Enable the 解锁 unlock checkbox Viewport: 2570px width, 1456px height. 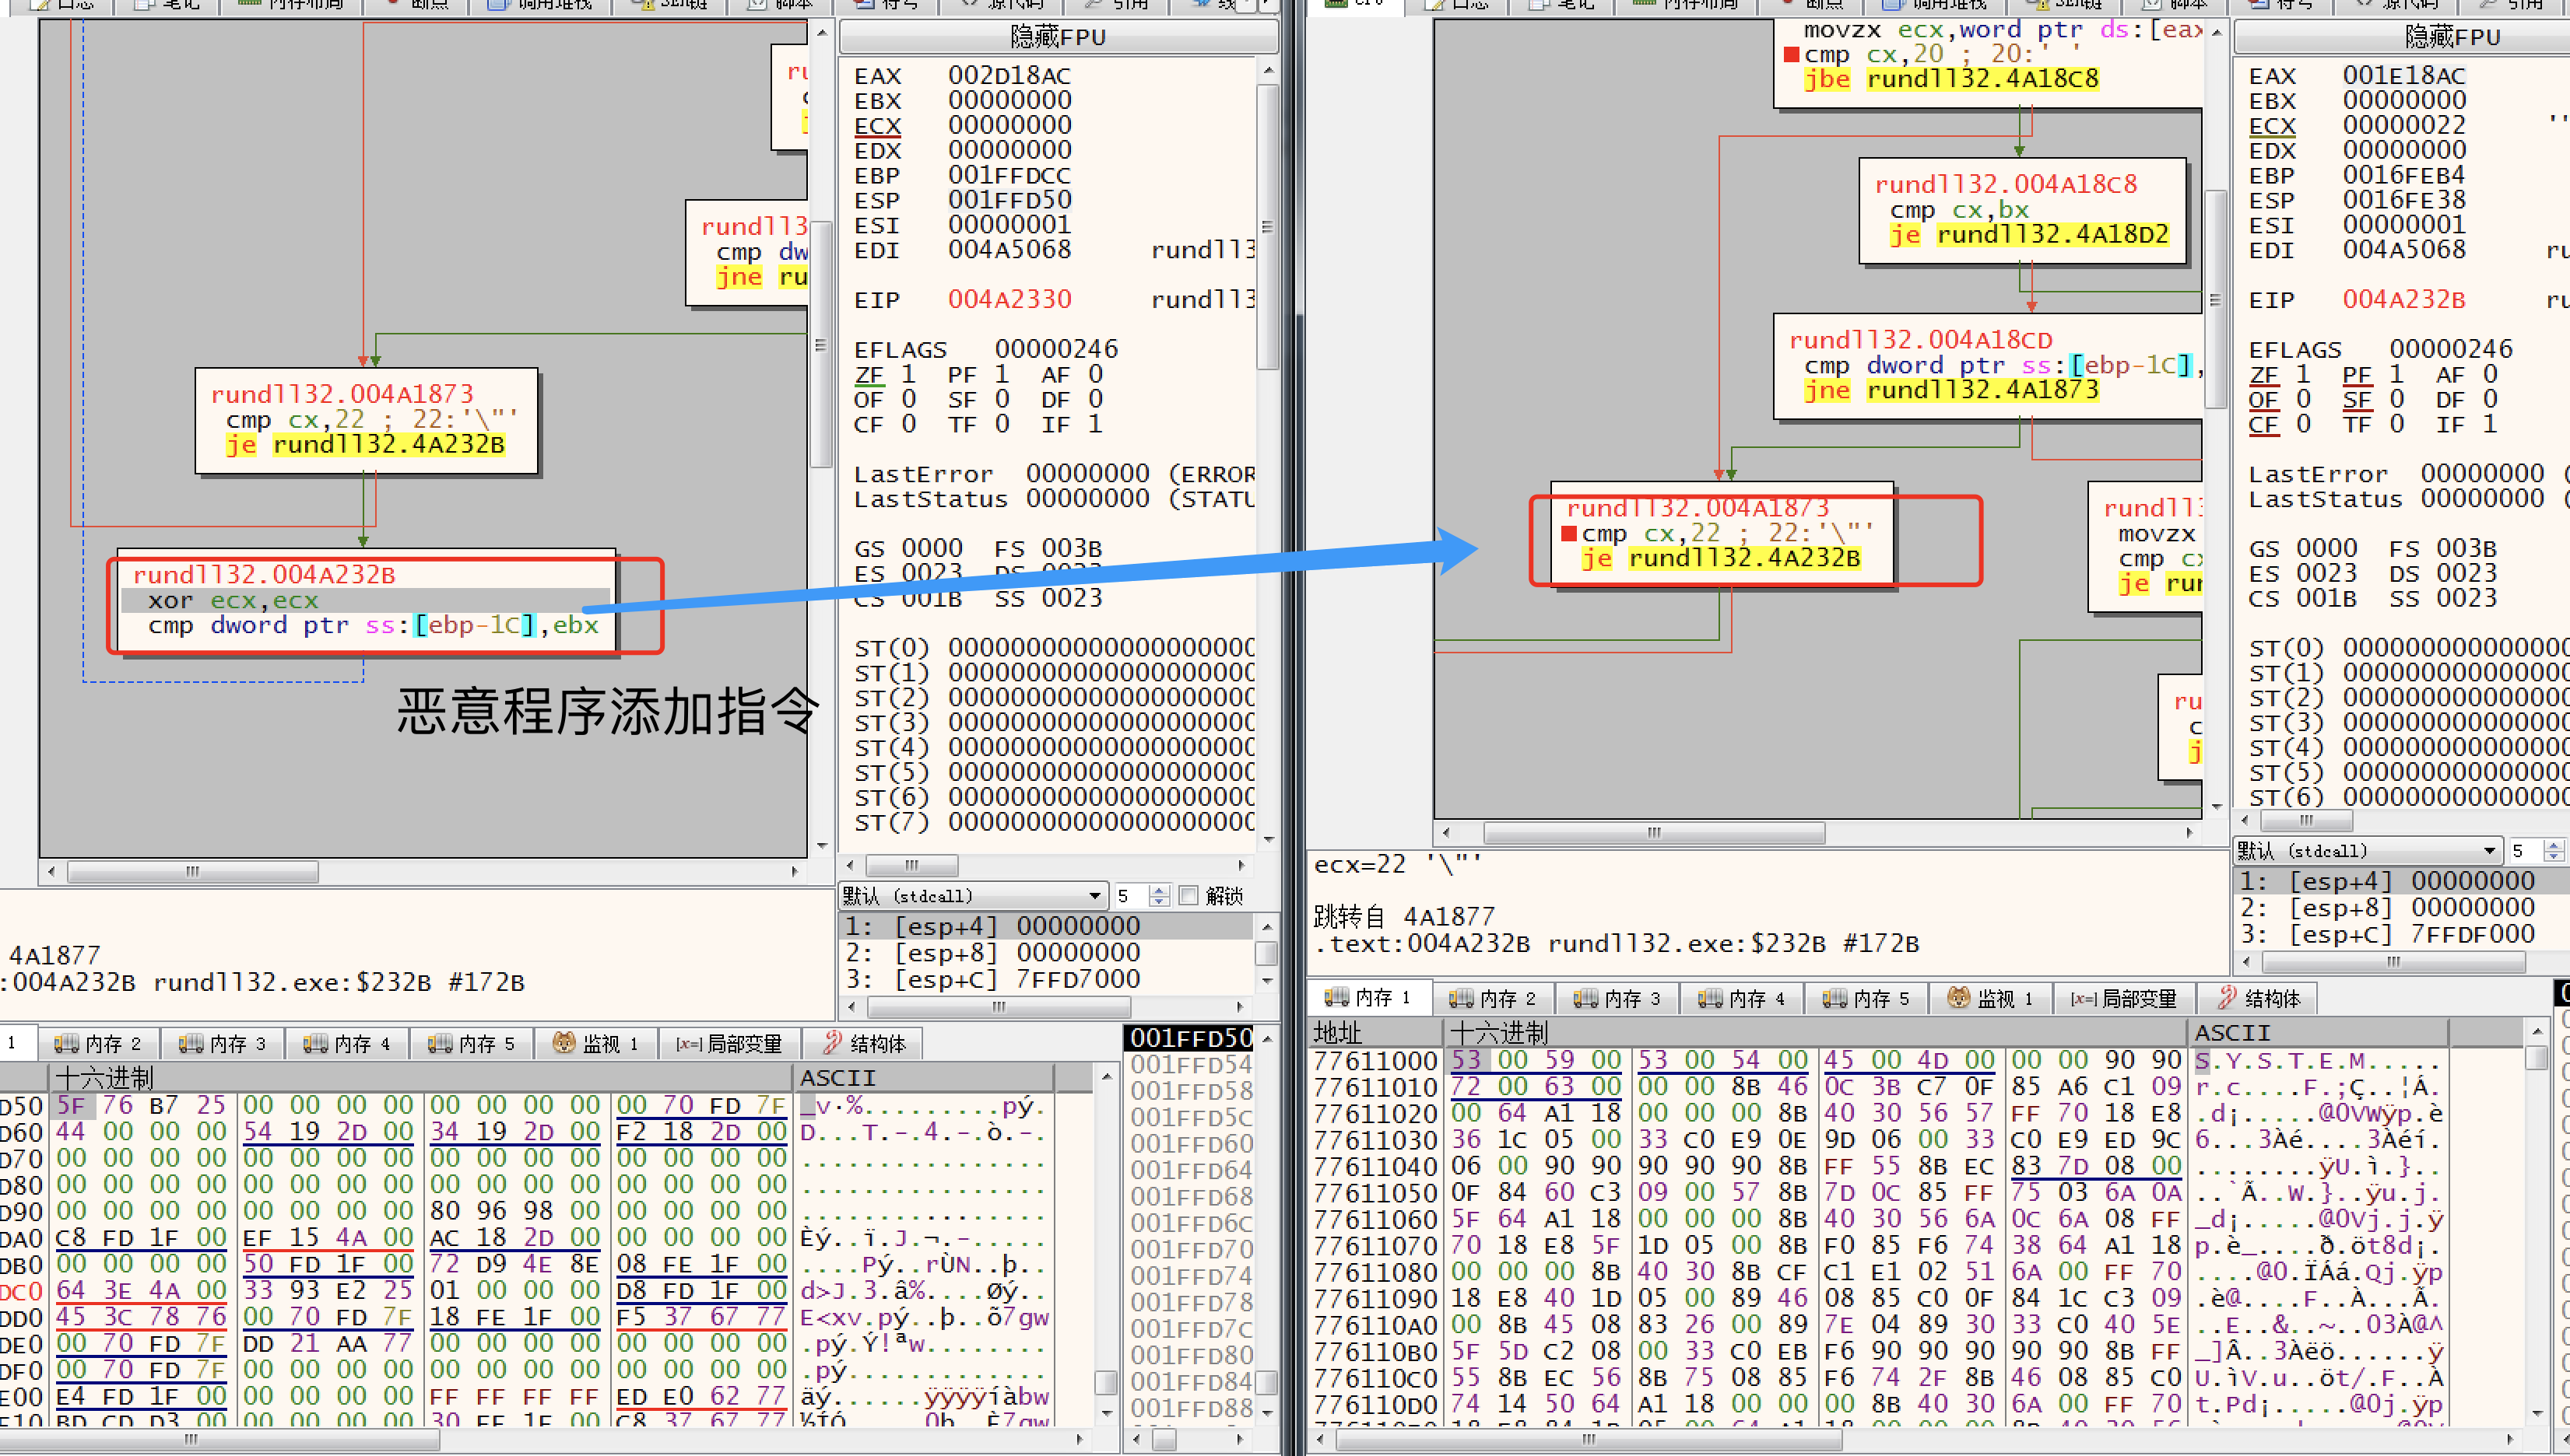1188,896
